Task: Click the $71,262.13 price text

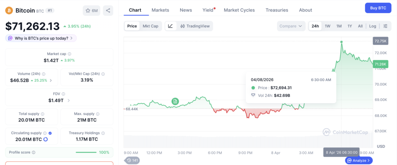Action: point(33,26)
